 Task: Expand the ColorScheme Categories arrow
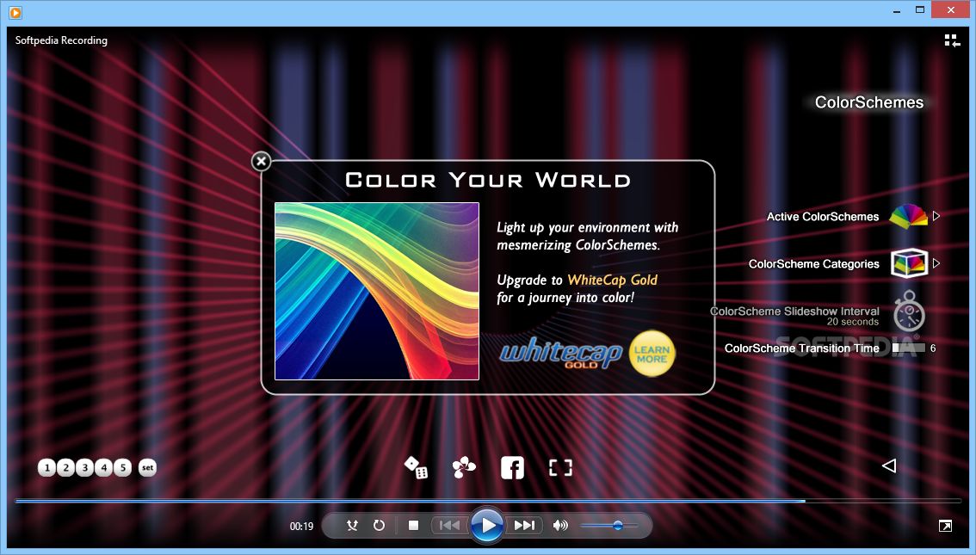tap(936, 263)
